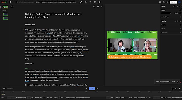Mute audio with volume speaker icon

point(180,13)
